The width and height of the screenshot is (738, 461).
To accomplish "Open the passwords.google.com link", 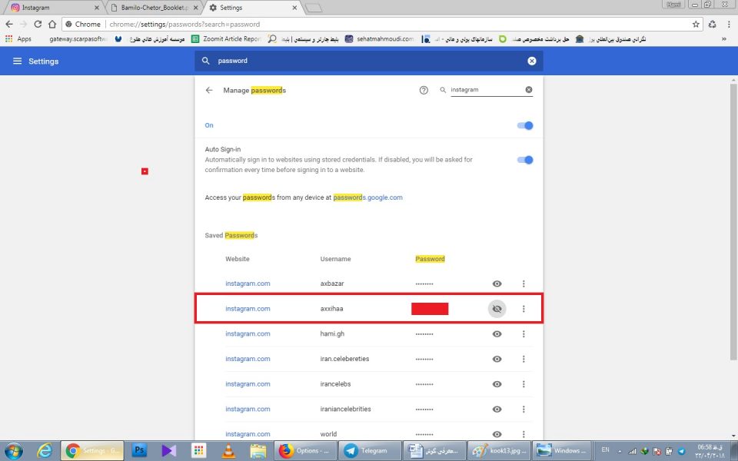I will click(367, 197).
